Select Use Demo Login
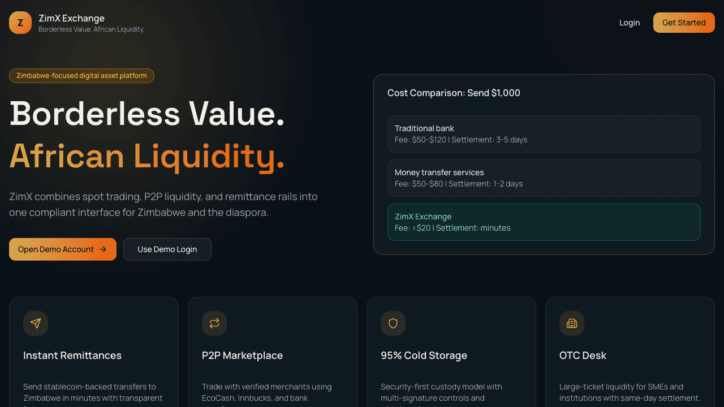The image size is (724, 407). 167,249
